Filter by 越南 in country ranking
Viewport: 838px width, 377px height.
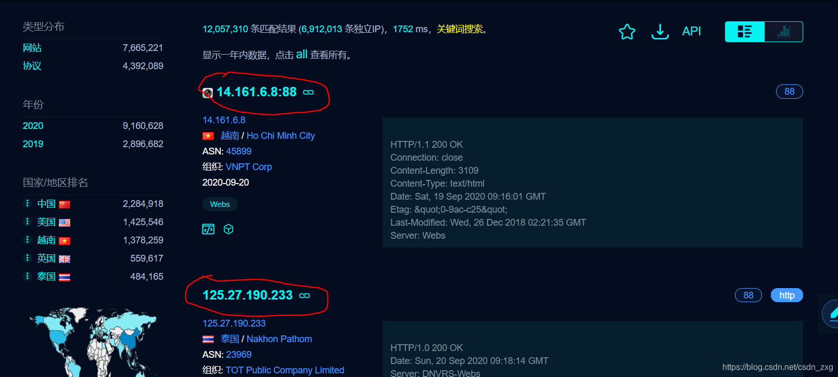pos(46,240)
